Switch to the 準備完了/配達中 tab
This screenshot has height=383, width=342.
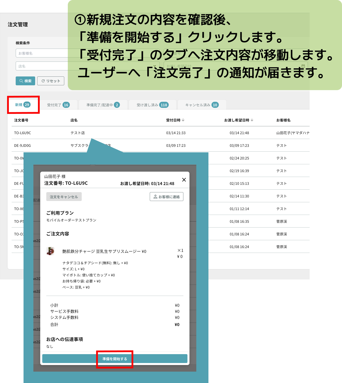pos(103,105)
